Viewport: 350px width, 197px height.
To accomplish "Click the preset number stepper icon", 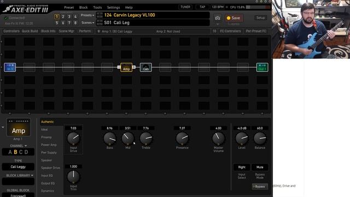I will [x=100, y=15].
